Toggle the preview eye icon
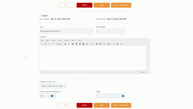This screenshot has height=109, width=193. [x=46, y=44]
